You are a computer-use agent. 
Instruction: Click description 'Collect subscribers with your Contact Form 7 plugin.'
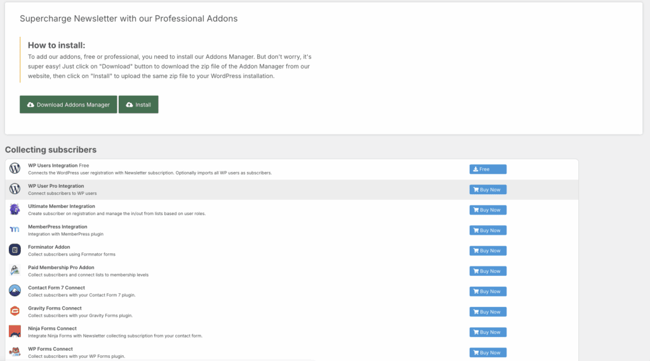pos(82,295)
